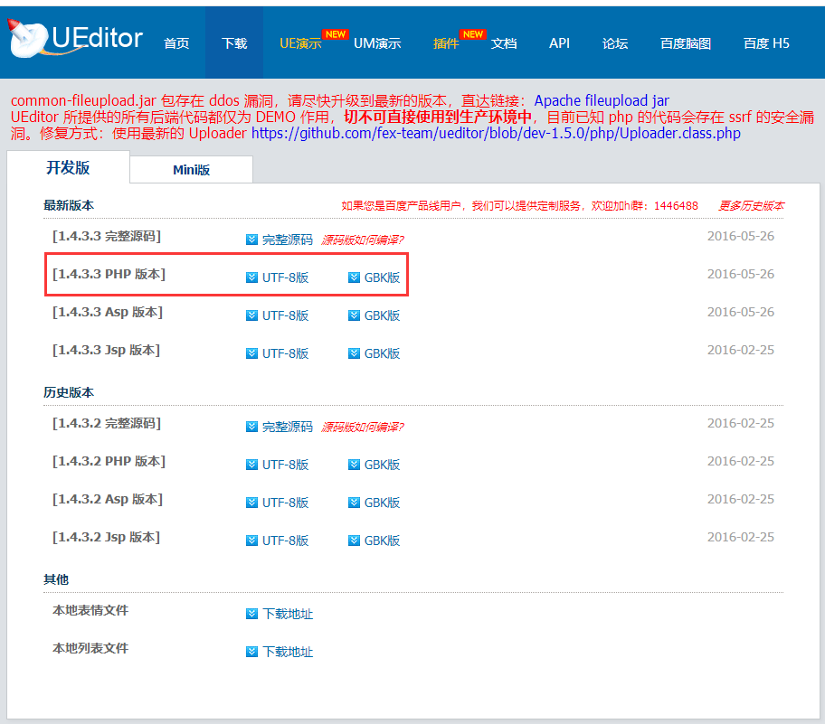Click the UEditor rocket logo
825x724 pixels.
tap(76, 38)
